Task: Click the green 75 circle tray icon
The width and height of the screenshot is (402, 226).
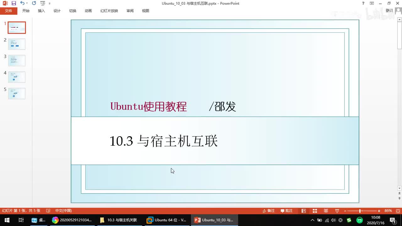Action: (x=359, y=220)
